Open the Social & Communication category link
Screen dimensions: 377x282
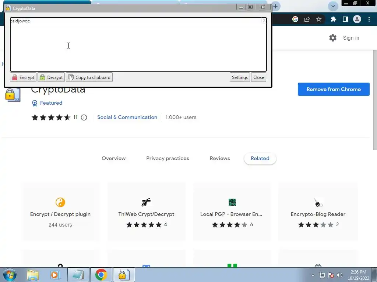[x=127, y=117]
